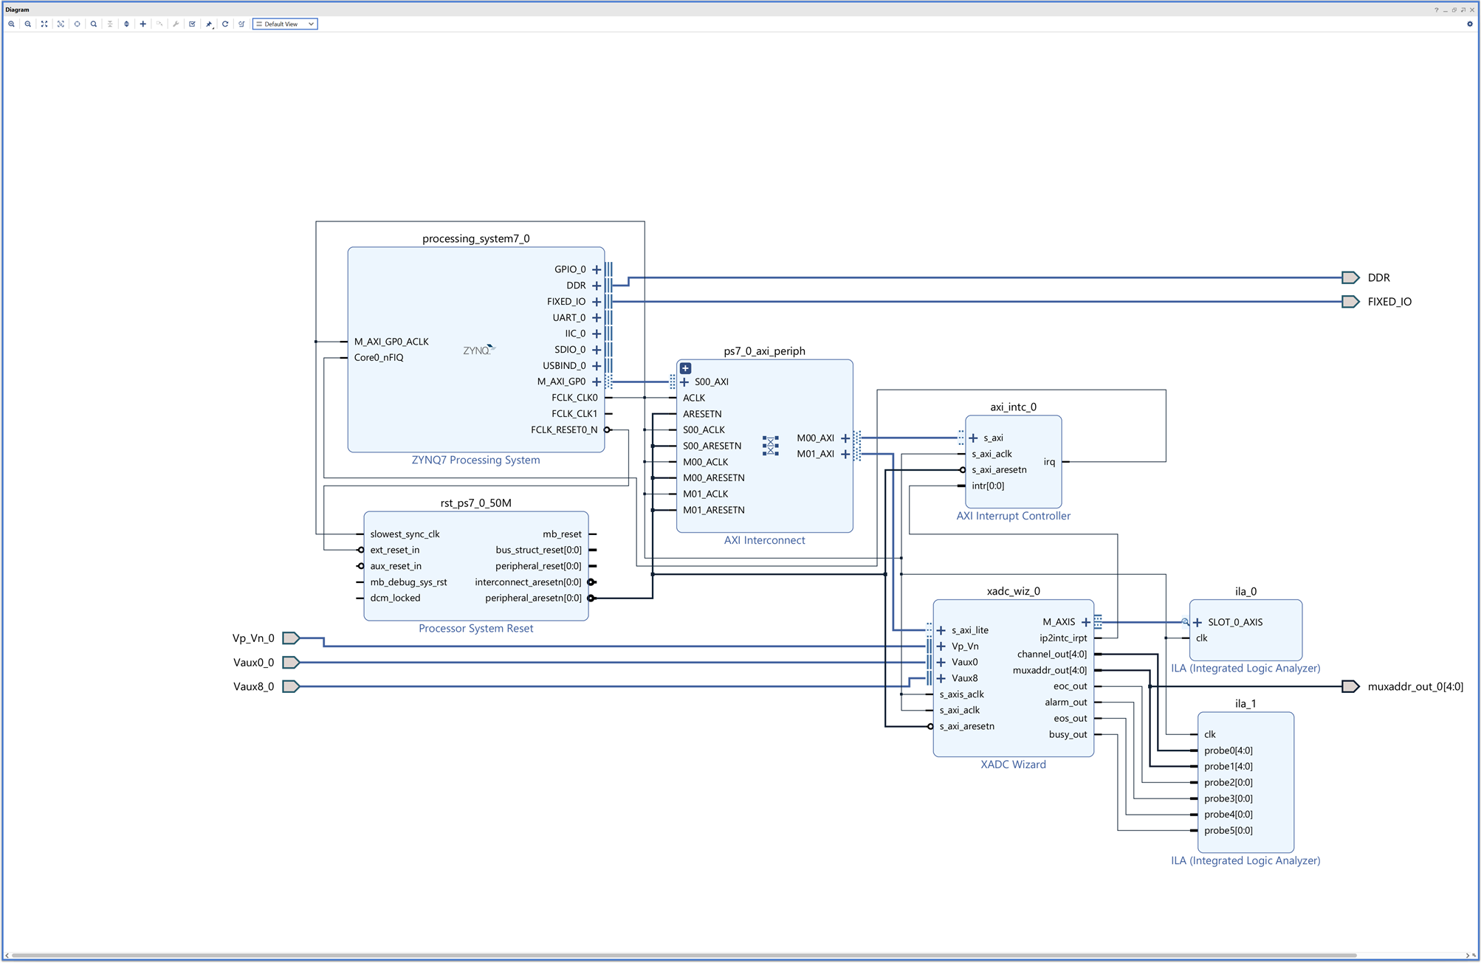This screenshot has width=1481, height=963.
Task: Select the FIXED_IO external port
Action: [x=1350, y=302]
